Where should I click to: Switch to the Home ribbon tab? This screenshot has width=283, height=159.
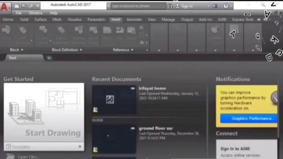[8, 19]
